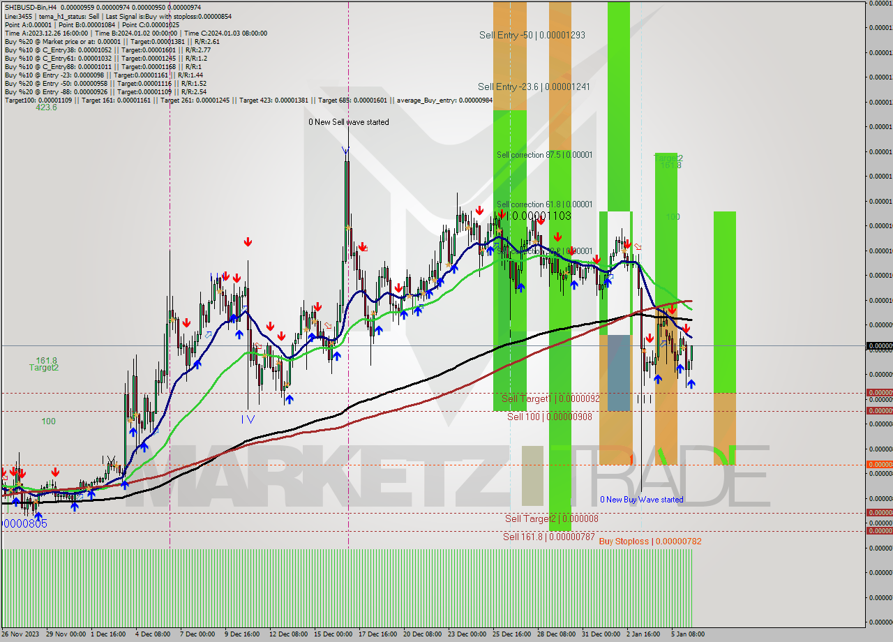
Task: Click the '423.6' Fibonacci level label
Action: [x=46, y=107]
